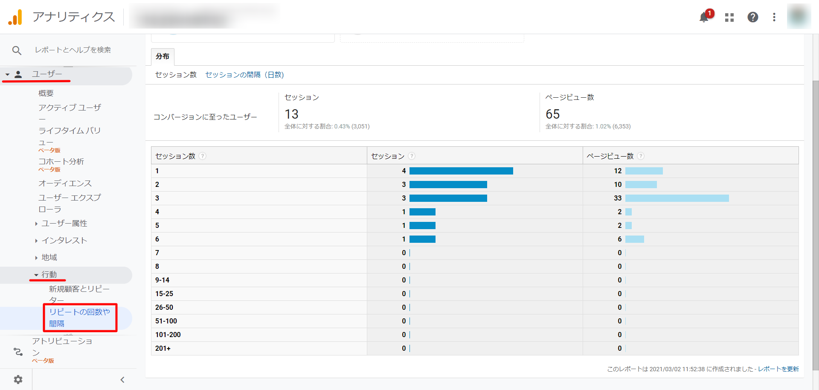
Task: Open コホート分析 report in sidebar
Action: pos(61,162)
